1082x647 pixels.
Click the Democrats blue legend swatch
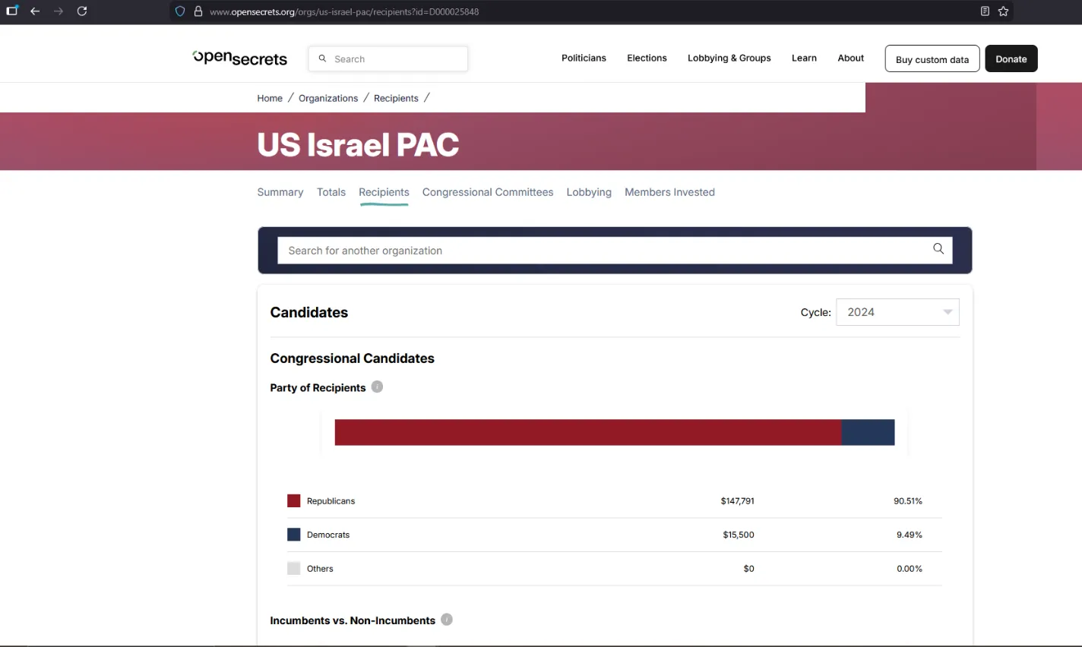[x=294, y=535]
